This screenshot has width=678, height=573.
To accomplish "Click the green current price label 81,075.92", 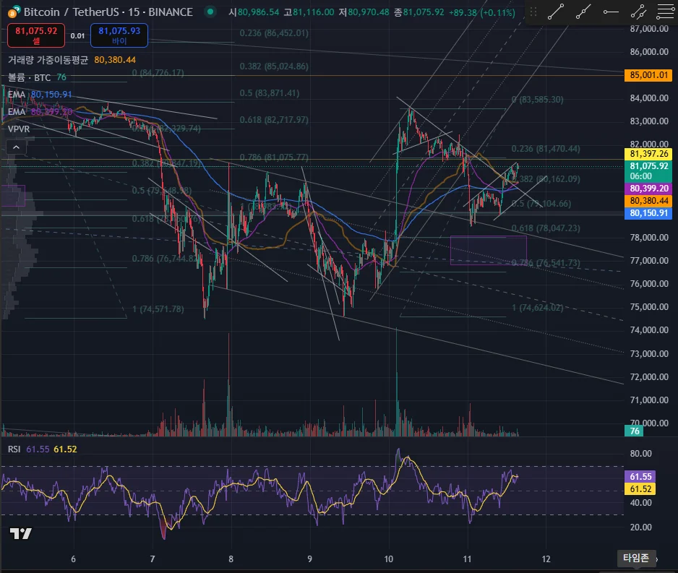I will coord(648,171).
